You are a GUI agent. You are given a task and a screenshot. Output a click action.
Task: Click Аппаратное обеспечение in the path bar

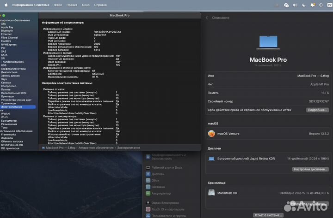coord(96,148)
